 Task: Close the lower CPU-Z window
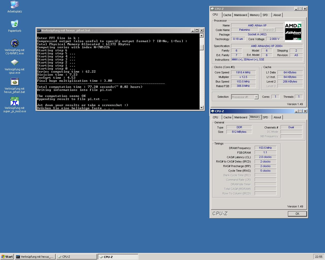pyautogui.click(x=305, y=111)
